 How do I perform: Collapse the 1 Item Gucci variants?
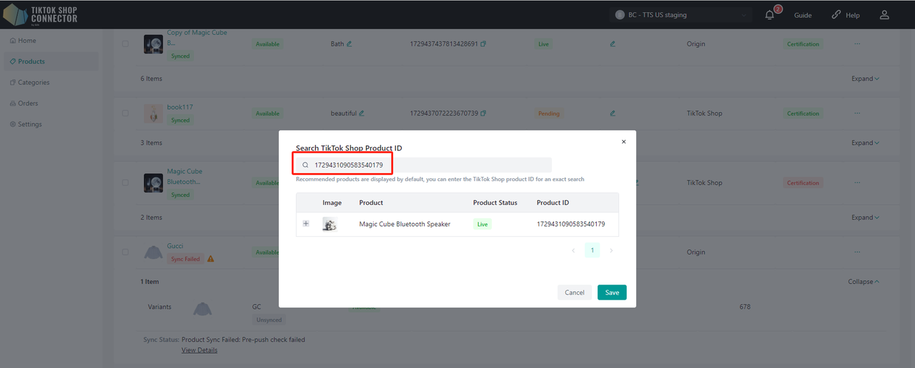pyautogui.click(x=864, y=282)
